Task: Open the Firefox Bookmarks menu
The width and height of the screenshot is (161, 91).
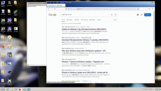Action: point(62,3)
